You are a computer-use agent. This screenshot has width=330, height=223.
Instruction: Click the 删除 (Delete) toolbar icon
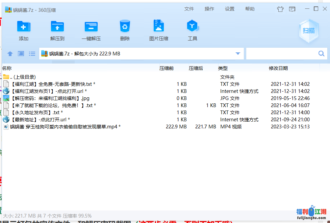[125, 30]
